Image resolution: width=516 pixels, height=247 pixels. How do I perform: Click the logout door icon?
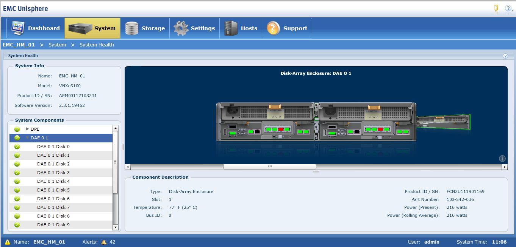[496, 8]
